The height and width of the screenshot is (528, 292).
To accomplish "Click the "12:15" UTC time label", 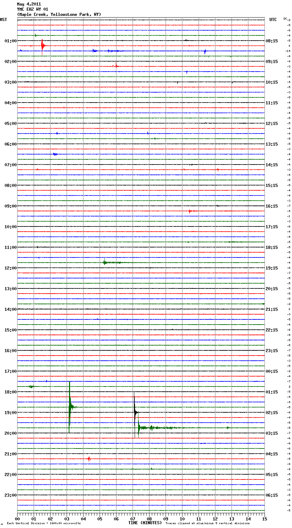I will (272, 124).
